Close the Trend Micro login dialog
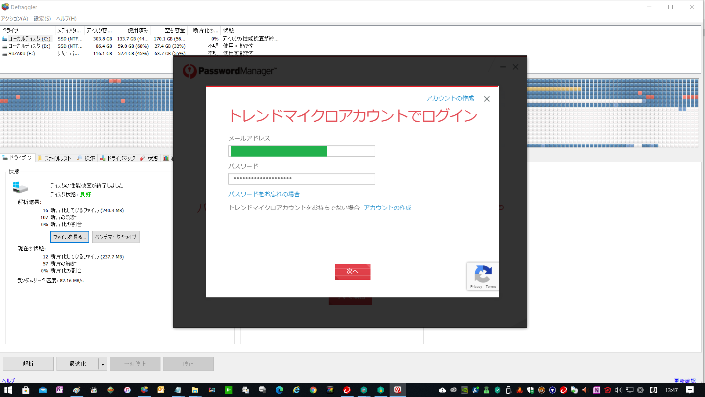The height and width of the screenshot is (397, 705). [x=487, y=99]
